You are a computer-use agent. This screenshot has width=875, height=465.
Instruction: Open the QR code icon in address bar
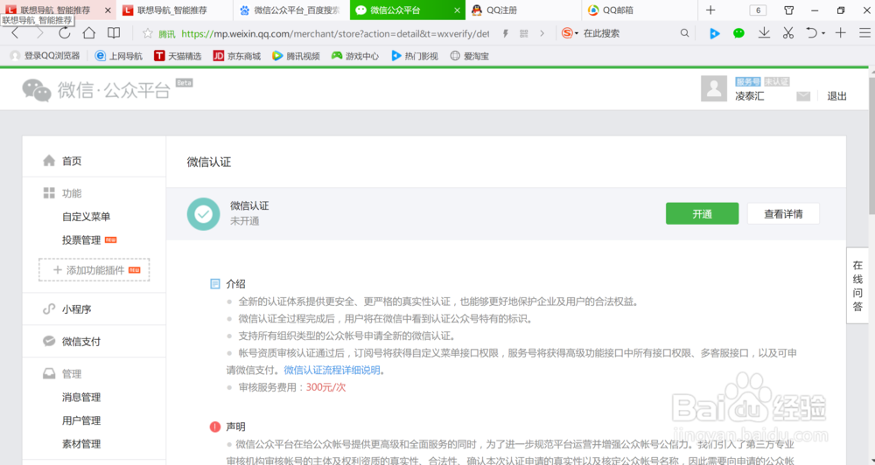point(523,33)
